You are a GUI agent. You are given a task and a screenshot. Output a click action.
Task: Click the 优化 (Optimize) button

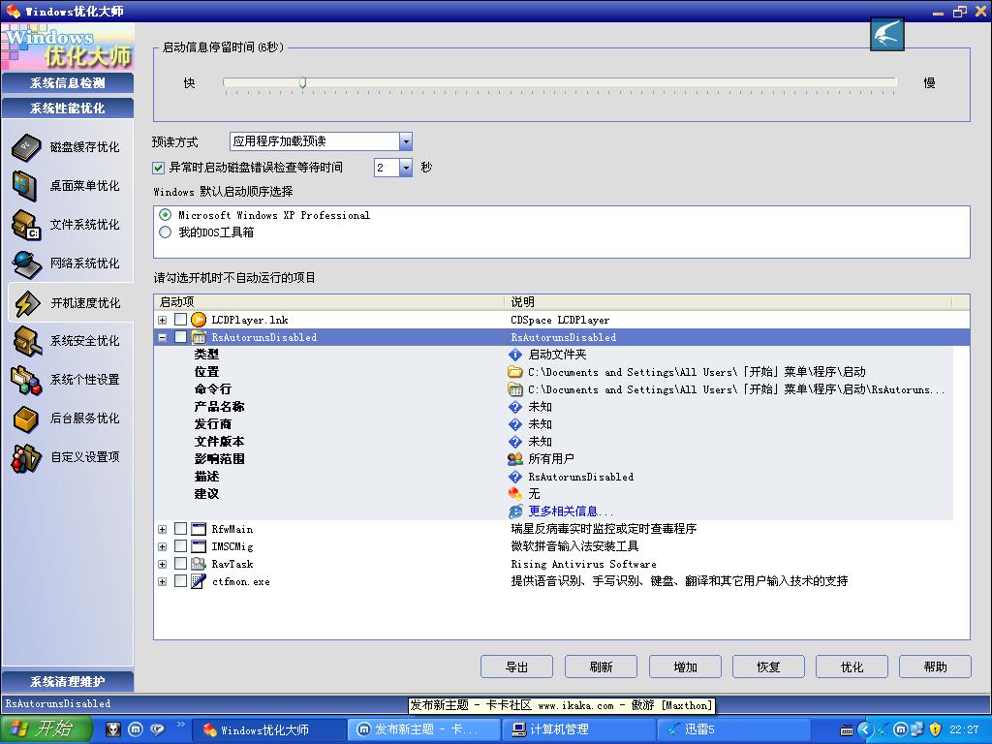(852, 666)
